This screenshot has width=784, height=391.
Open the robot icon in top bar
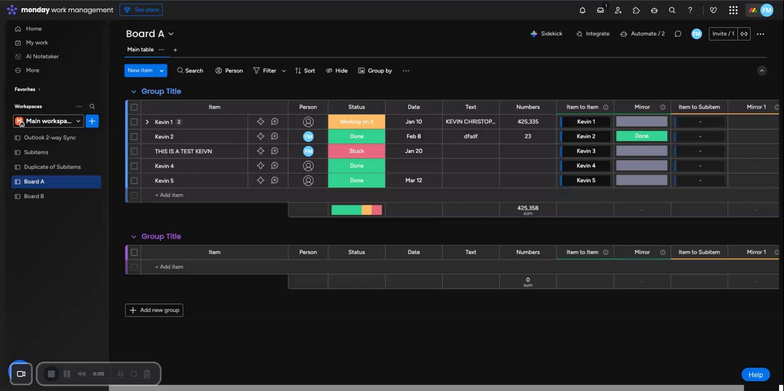point(654,10)
